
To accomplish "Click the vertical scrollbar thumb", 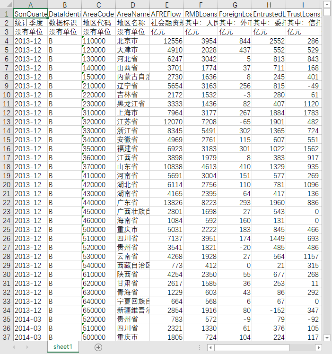I will [x=327, y=12].
